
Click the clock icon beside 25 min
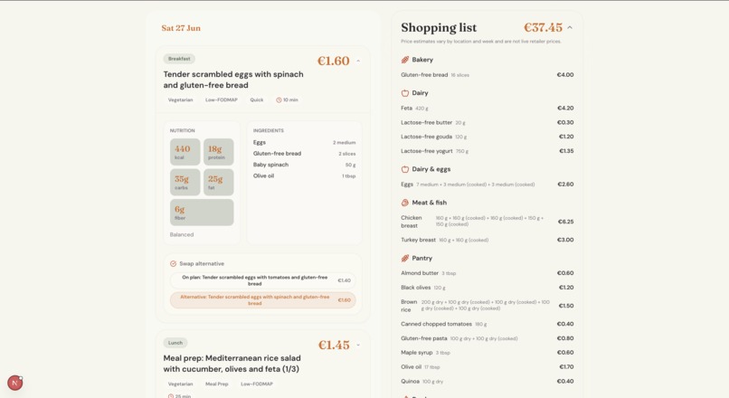(171, 396)
